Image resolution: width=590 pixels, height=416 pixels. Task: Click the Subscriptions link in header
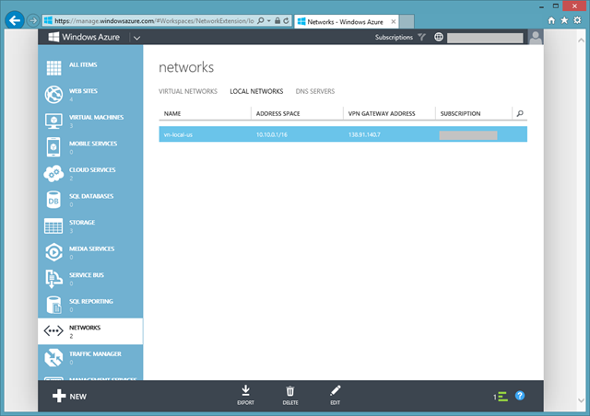[394, 37]
